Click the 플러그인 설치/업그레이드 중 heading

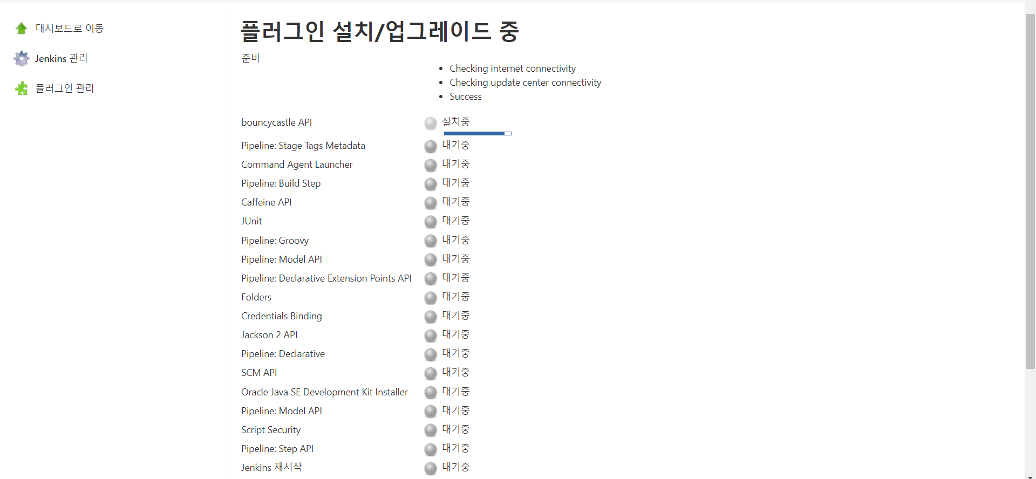pos(379,31)
